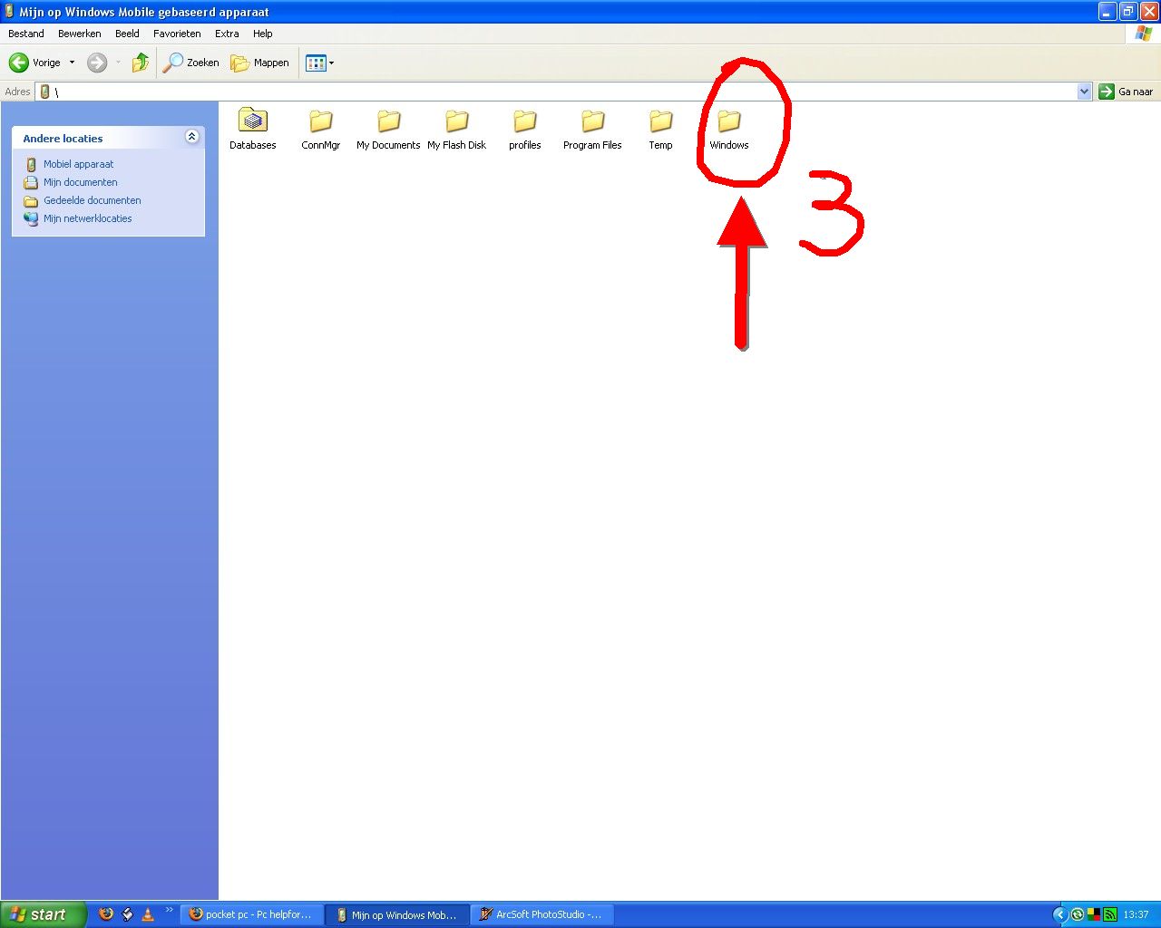Restore down the Explorer window
Image resolution: width=1161 pixels, height=928 pixels.
coord(1128,12)
